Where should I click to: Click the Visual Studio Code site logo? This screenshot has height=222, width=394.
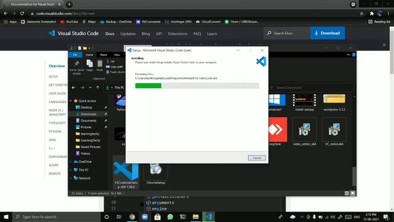(73, 33)
